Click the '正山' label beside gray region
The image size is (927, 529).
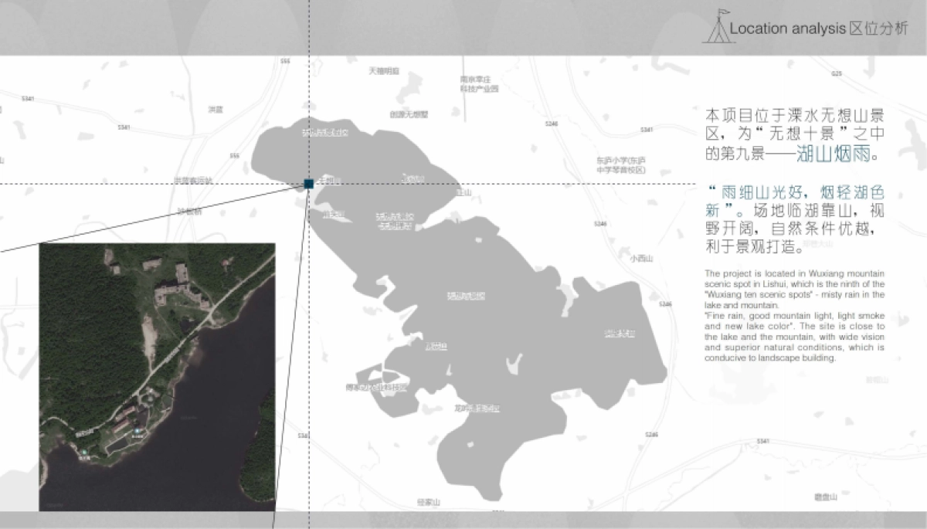tap(463, 193)
